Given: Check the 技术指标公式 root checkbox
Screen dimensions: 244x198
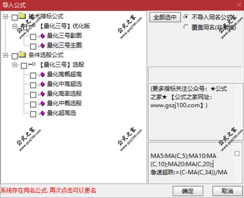Looking at the screenshot, I should [15, 17].
